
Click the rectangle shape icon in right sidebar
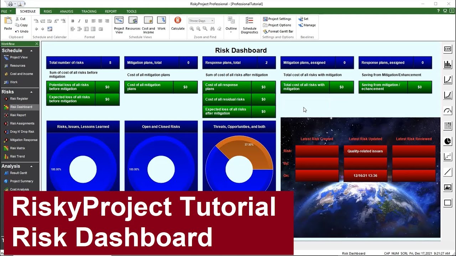(x=448, y=203)
